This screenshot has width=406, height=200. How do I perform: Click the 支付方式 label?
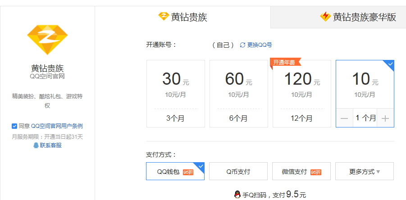(161, 155)
